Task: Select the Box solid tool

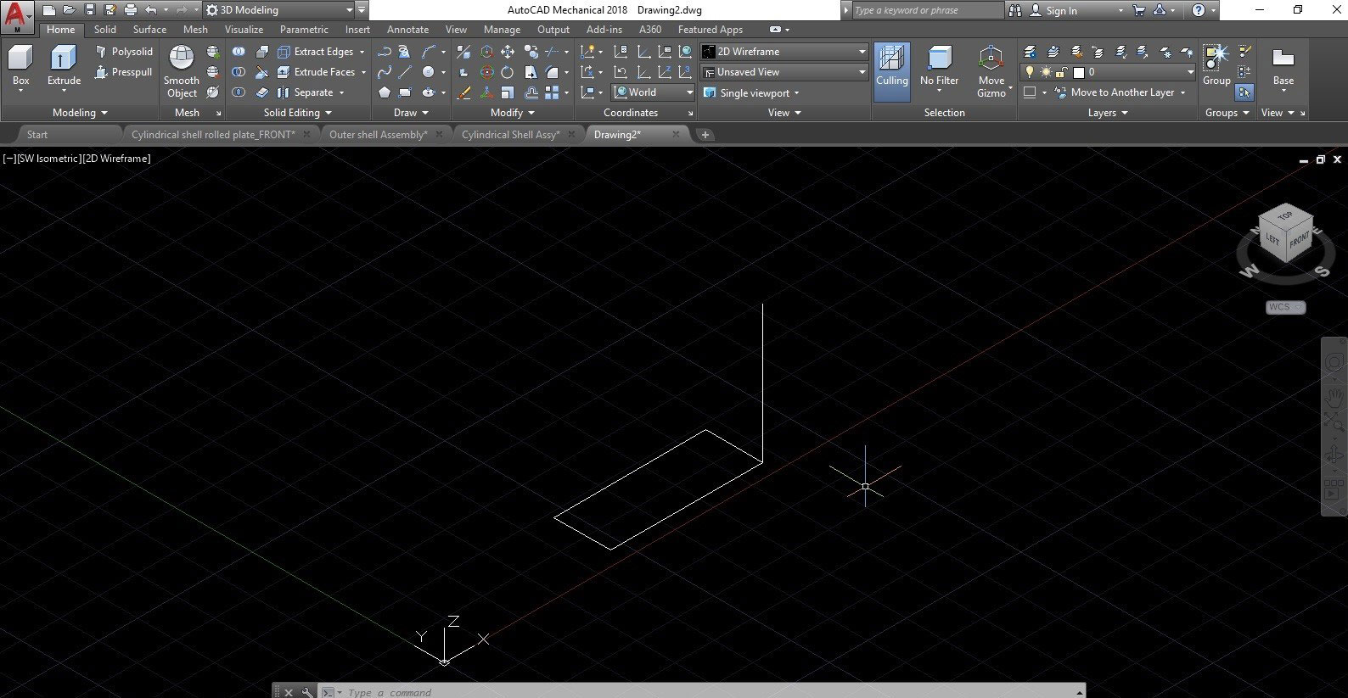Action: (x=20, y=66)
